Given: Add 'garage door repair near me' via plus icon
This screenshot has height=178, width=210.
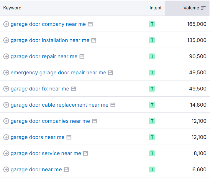Looking at the screenshot, I should pyautogui.click(x=6, y=56).
